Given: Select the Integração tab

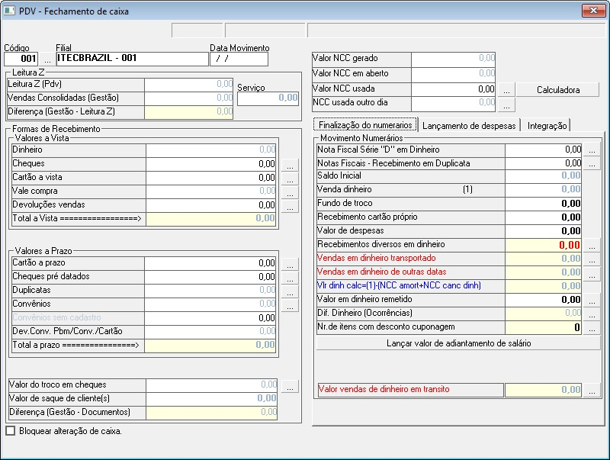Looking at the screenshot, I should click(x=547, y=126).
